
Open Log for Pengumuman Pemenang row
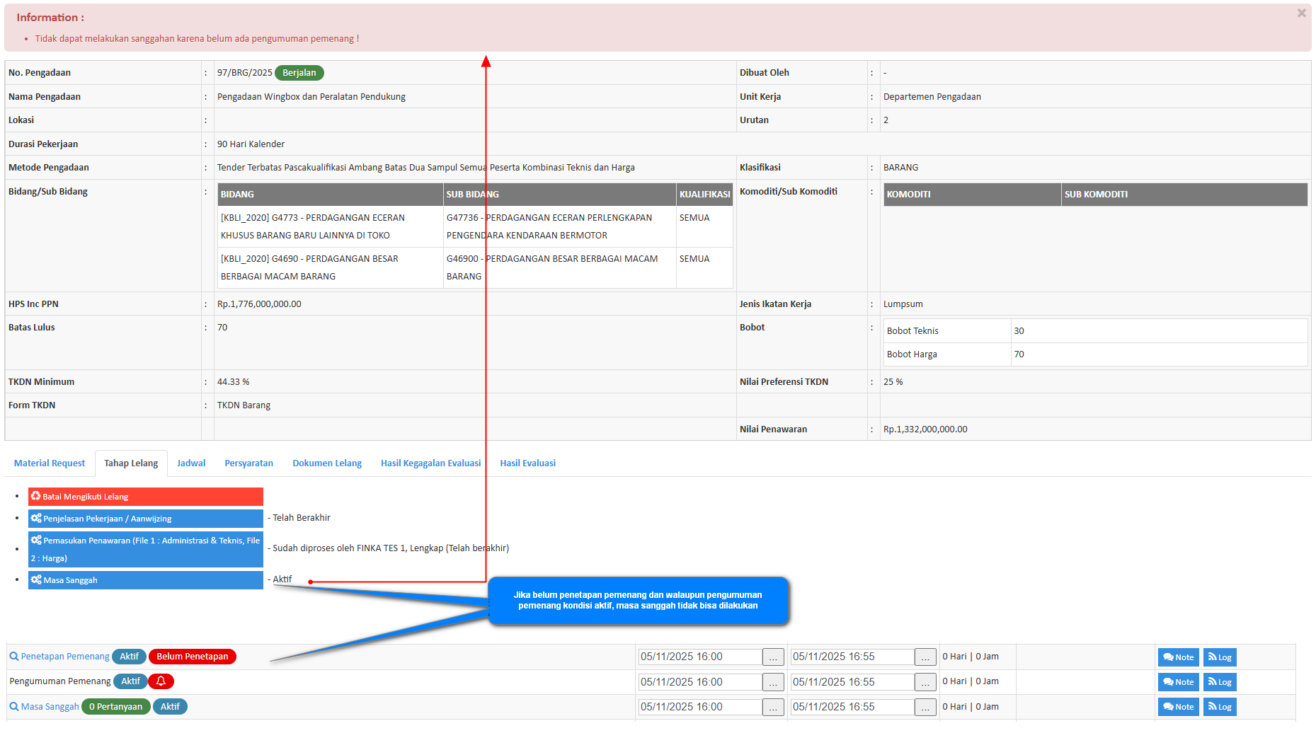pos(1220,682)
